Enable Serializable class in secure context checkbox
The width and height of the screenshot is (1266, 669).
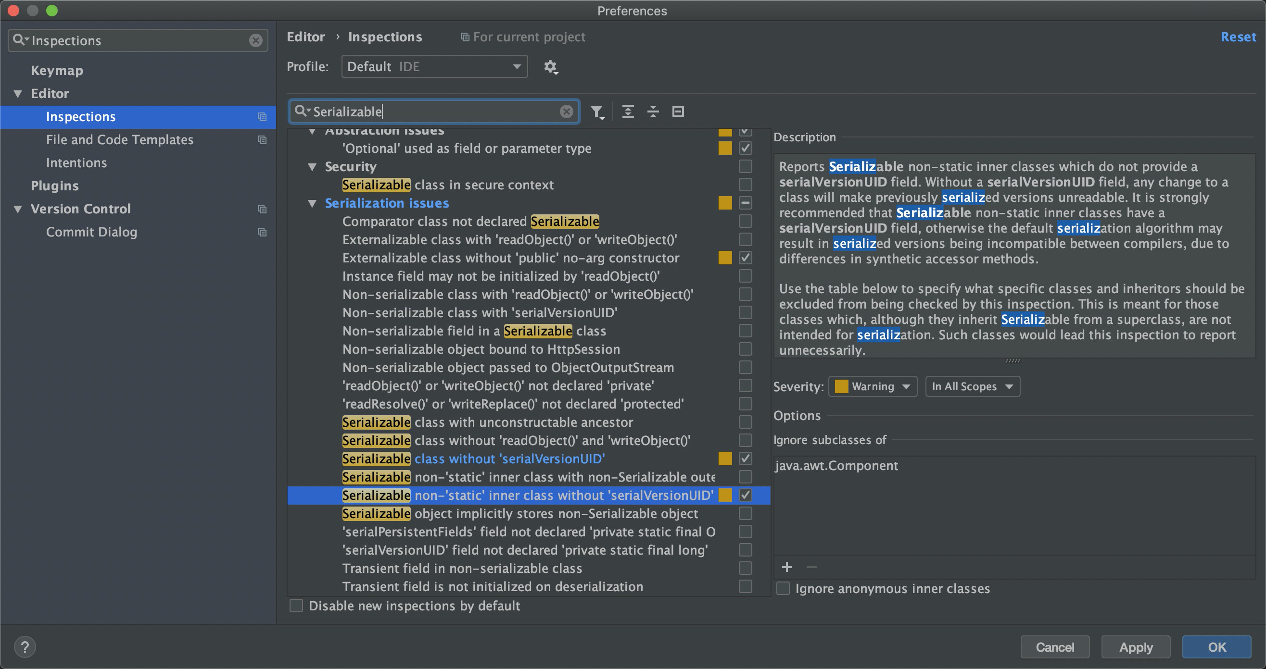tap(745, 185)
